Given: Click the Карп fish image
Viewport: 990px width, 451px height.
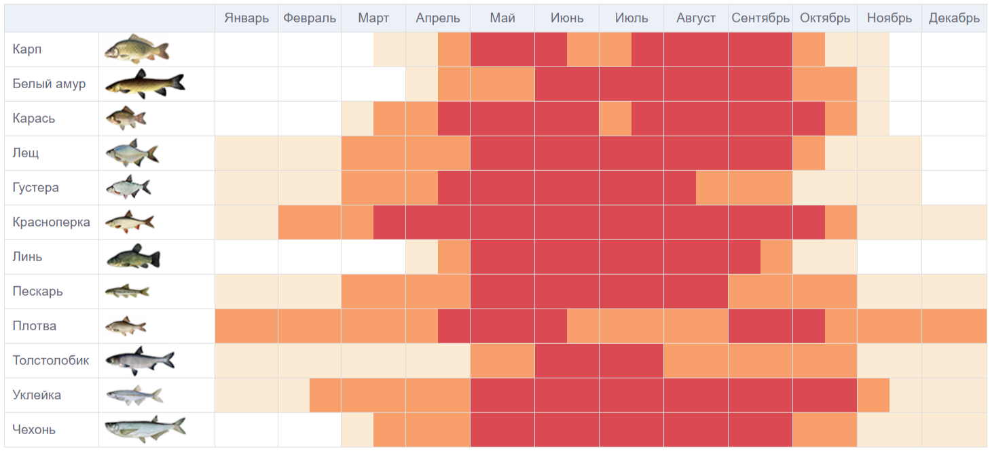Looking at the screenshot, I should [137, 50].
